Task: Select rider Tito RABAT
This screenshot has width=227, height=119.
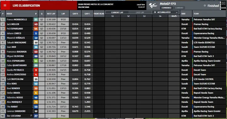Action: coord(12,106)
